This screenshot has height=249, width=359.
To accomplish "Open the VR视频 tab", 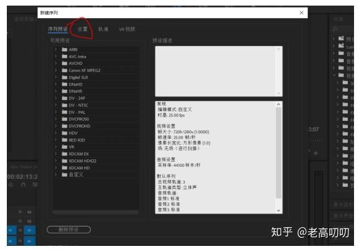I will (x=127, y=29).
